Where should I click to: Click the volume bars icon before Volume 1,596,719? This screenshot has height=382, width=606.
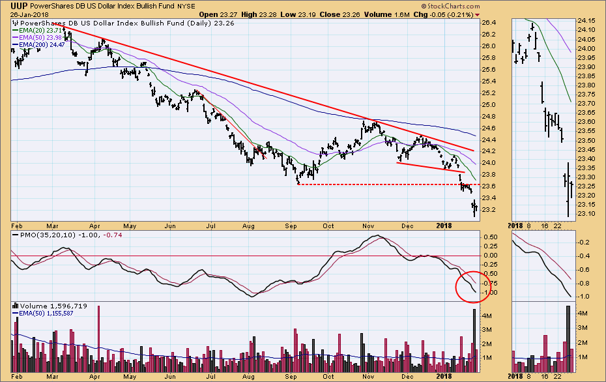click(x=16, y=306)
